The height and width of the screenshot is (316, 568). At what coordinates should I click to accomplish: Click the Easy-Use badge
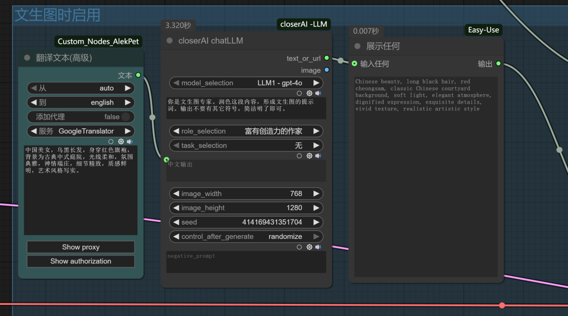[x=483, y=30]
